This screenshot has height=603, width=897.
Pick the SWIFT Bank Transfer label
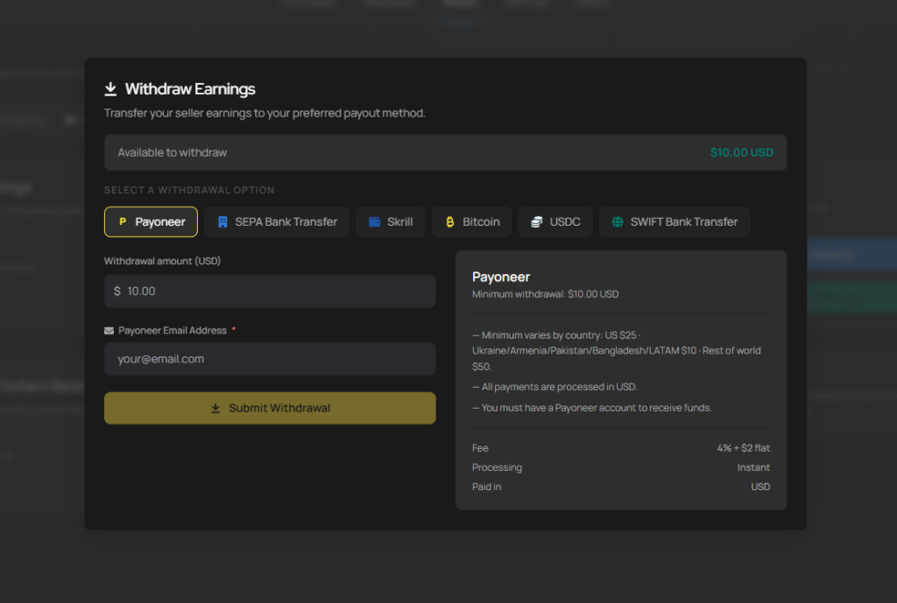tap(683, 222)
